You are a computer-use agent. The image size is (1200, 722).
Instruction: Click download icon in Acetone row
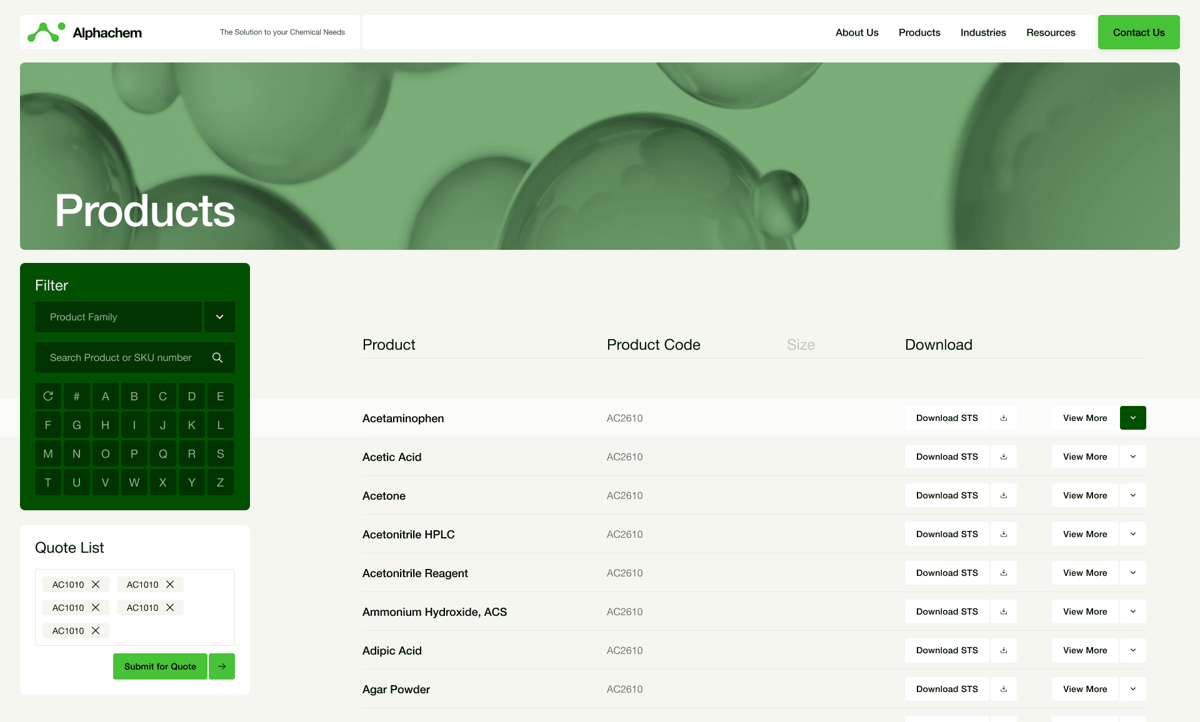pyautogui.click(x=1004, y=496)
